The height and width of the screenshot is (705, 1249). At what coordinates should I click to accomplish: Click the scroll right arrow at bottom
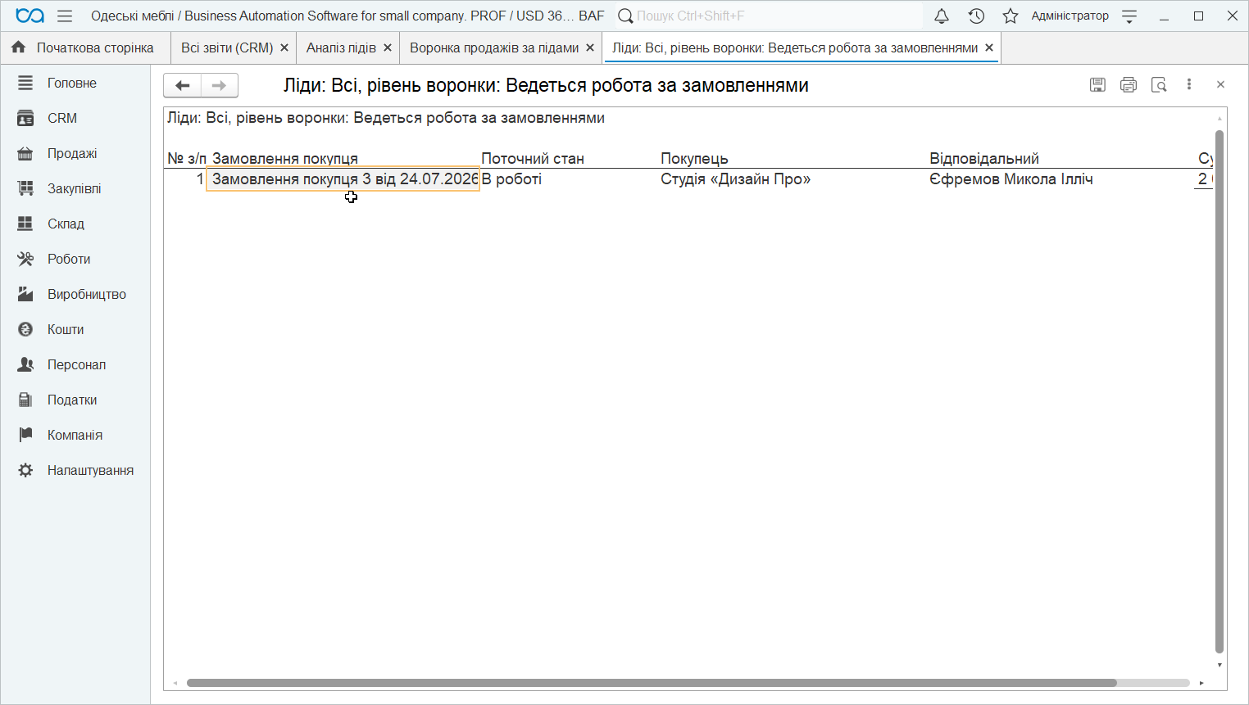point(1201,683)
